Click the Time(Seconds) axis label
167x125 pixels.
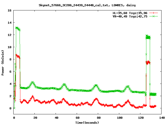tap(87, 123)
